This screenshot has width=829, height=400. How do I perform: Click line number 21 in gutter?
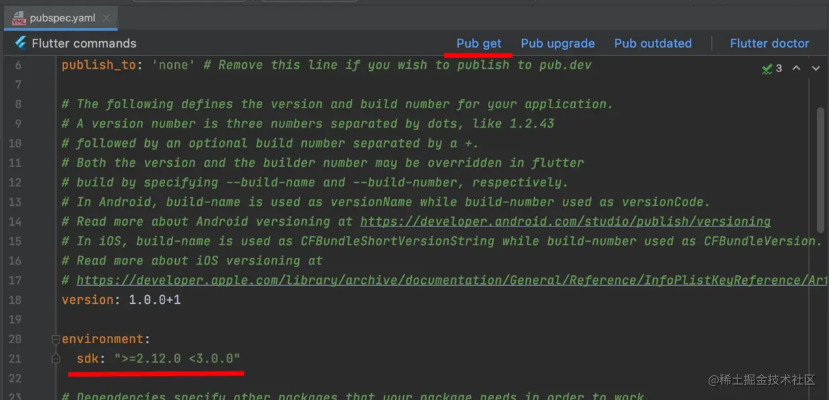(x=15, y=359)
